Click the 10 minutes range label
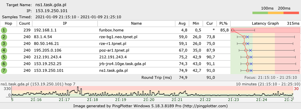Screen dimensions: 301x109 (268, 84)
